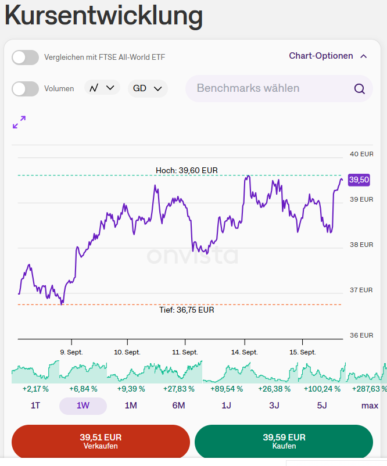Click the current price label 39,50
Viewport: 387px width, 466px height.
tap(359, 180)
